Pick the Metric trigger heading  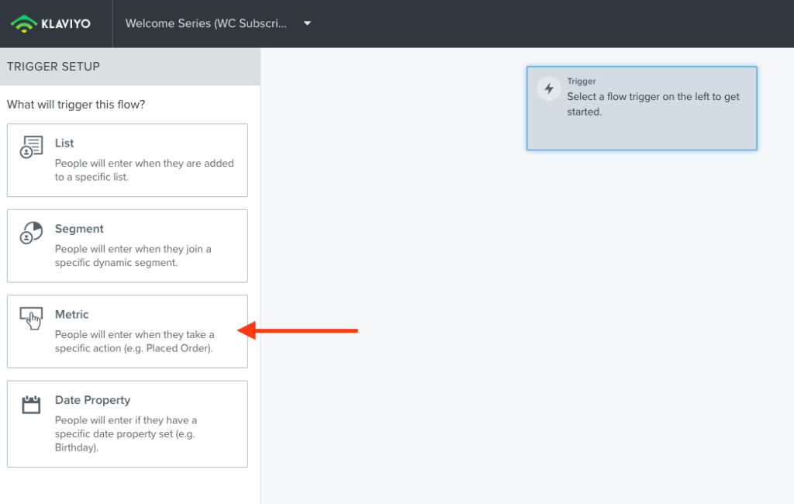coord(72,315)
